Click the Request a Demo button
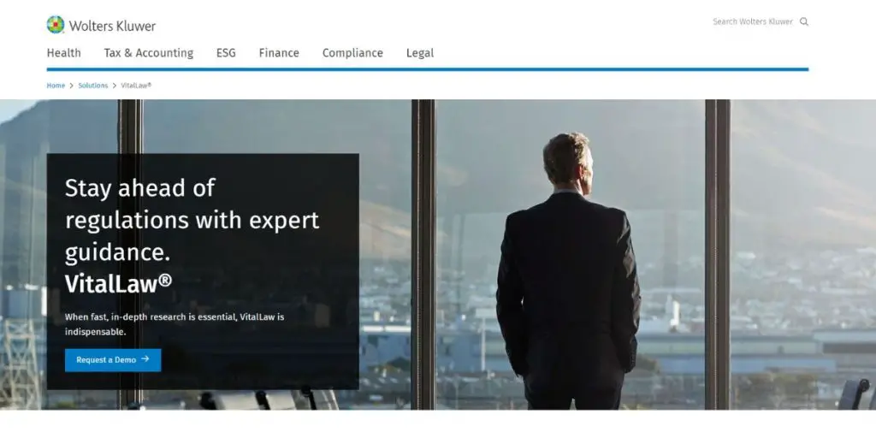The image size is (876, 438). click(x=113, y=360)
